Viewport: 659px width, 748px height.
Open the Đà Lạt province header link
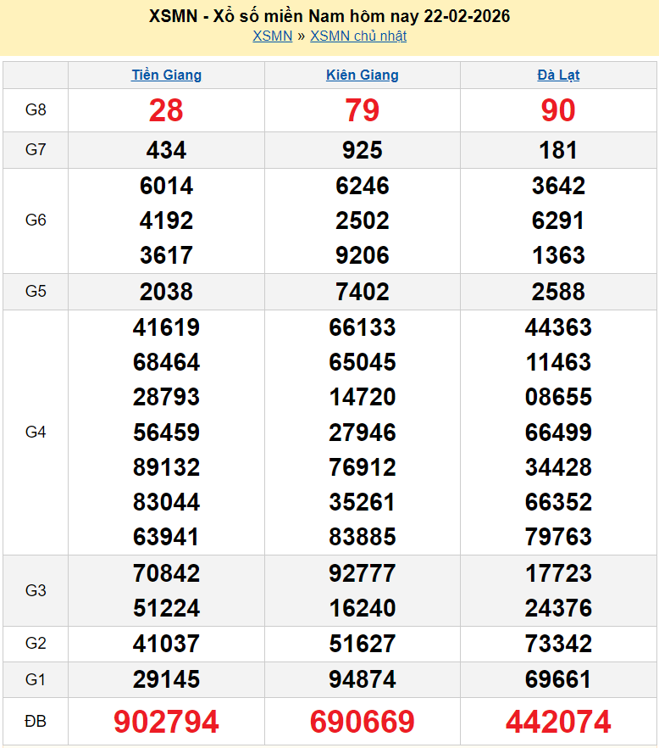pos(558,75)
